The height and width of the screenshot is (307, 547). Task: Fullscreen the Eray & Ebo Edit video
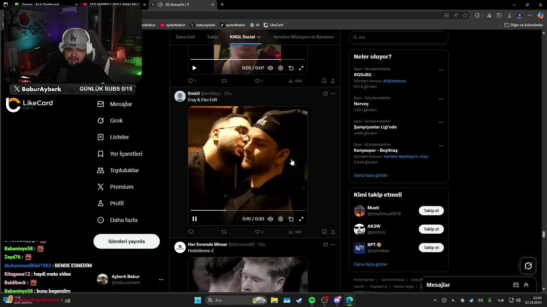pyautogui.click(x=301, y=219)
